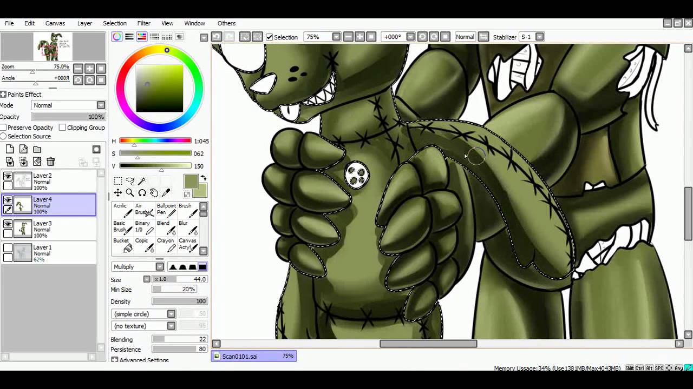Open the Canvas menu
The image size is (693, 389).
(55, 23)
